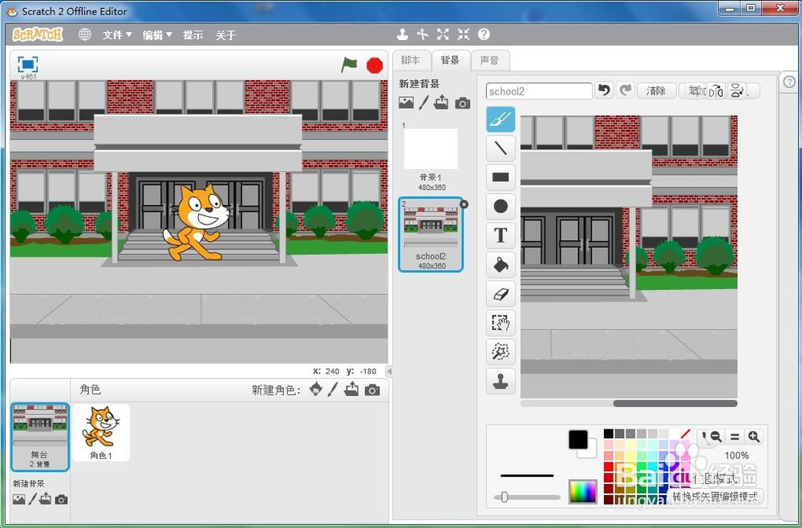802x528 pixels.
Task: Switch to the 脚本 tab
Action: 411,60
